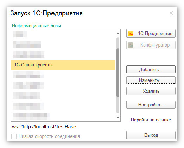
Task: Click the list scroll down arrow
Action: [118, 118]
